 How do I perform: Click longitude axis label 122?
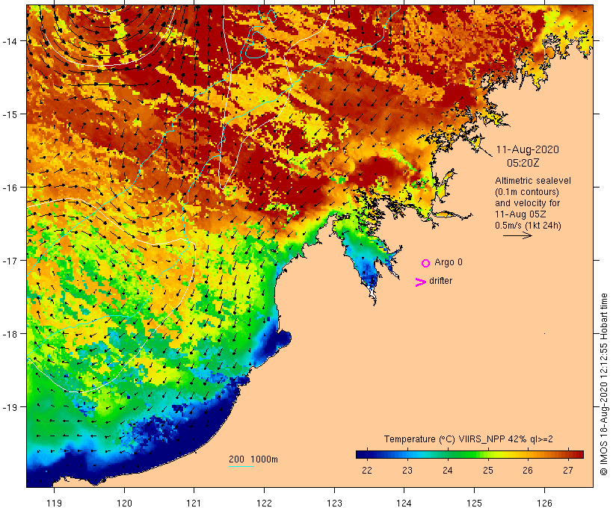coord(265,503)
